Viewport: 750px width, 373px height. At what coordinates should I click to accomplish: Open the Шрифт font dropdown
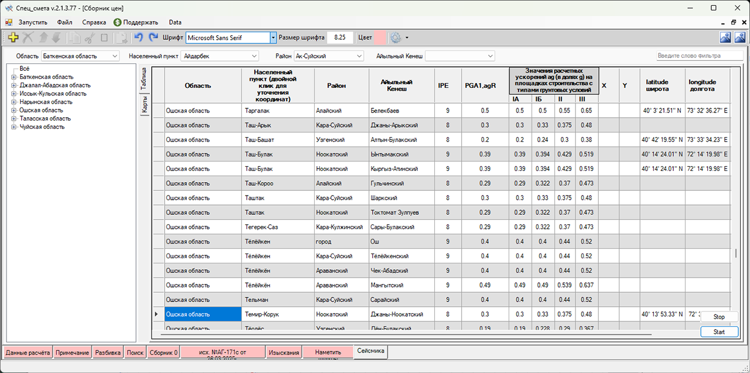(x=273, y=37)
